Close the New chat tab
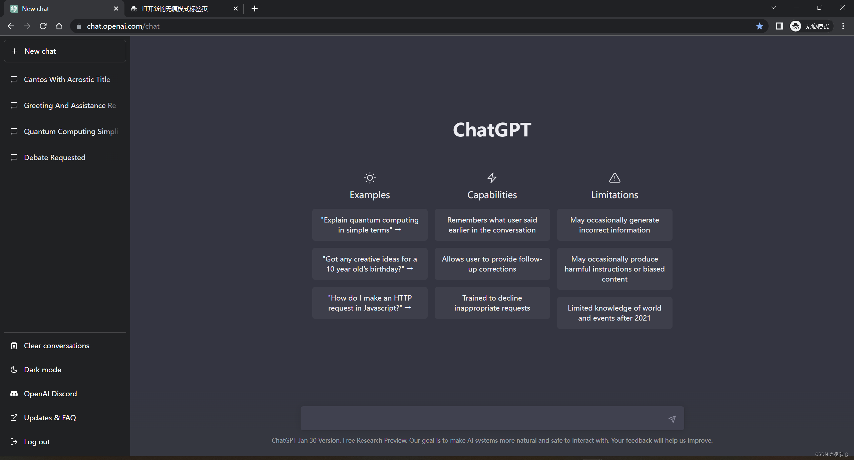Image resolution: width=854 pixels, height=460 pixels. [116, 9]
